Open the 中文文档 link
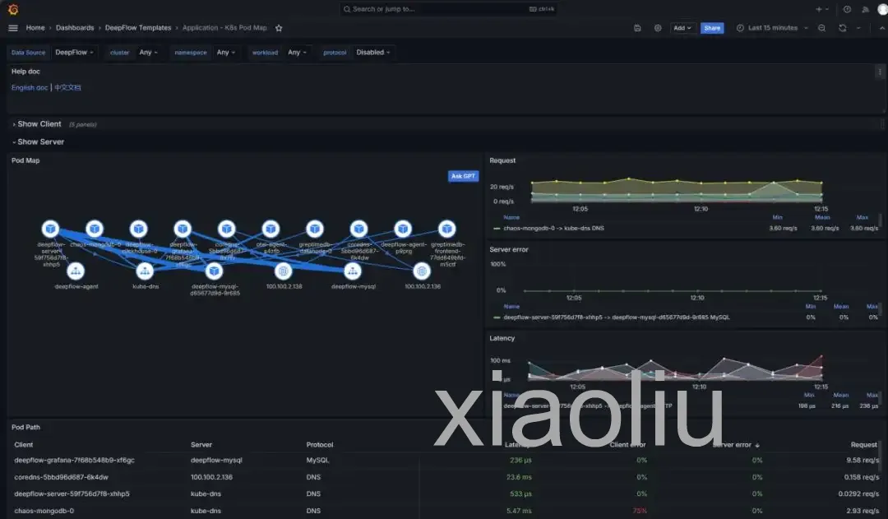 tap(67, 88)
